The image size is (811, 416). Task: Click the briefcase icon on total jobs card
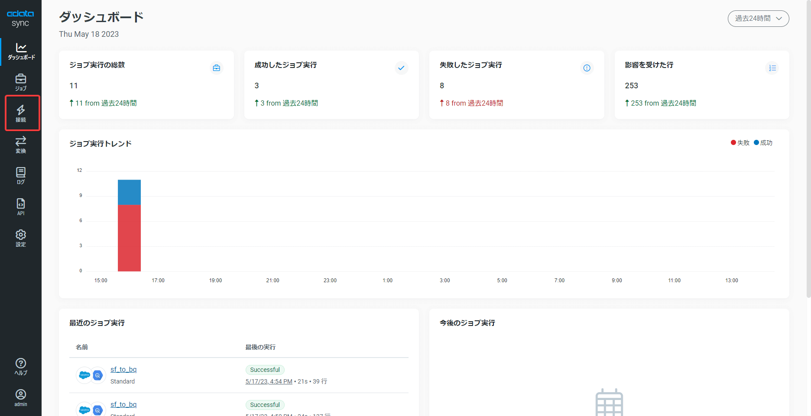(x=216, y=68)
